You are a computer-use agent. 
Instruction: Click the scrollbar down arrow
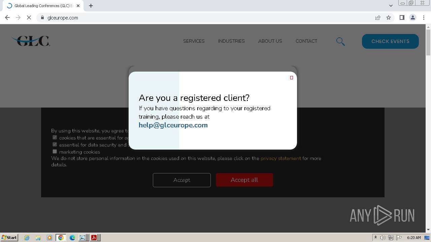(428, 230)
